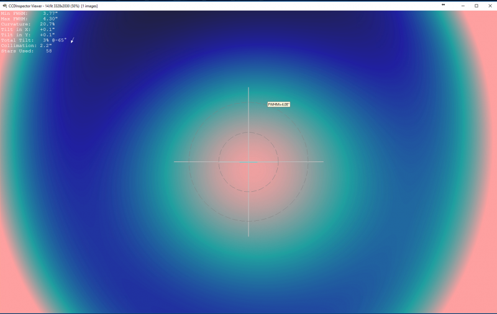Click the "FWHM=4.08" tooltip label
Screen dimensions: 497x314
pos(278,104)
